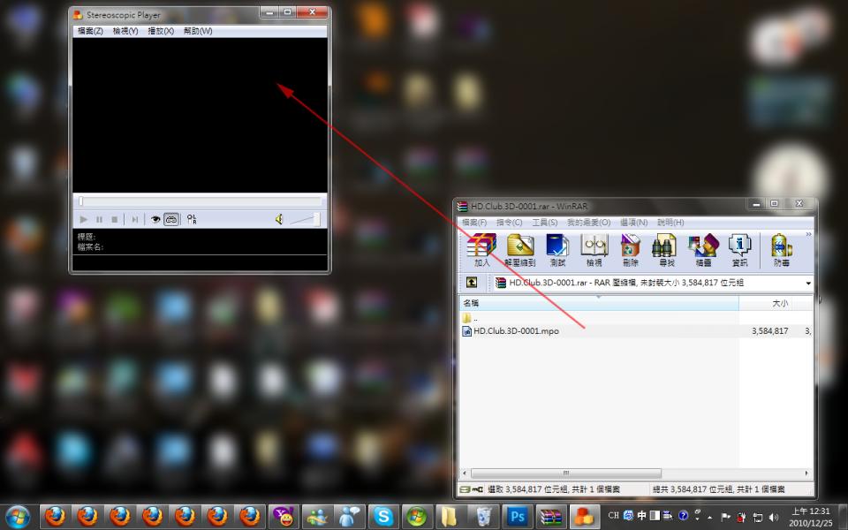848x530 pixels.
Task: Open the 檢視(Y) menu in Stereoscopic Player
Action: coord(125,31)
